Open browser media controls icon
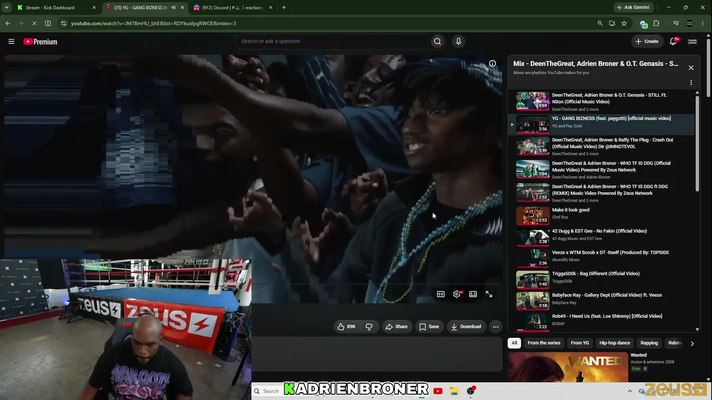 coord(676,23)
